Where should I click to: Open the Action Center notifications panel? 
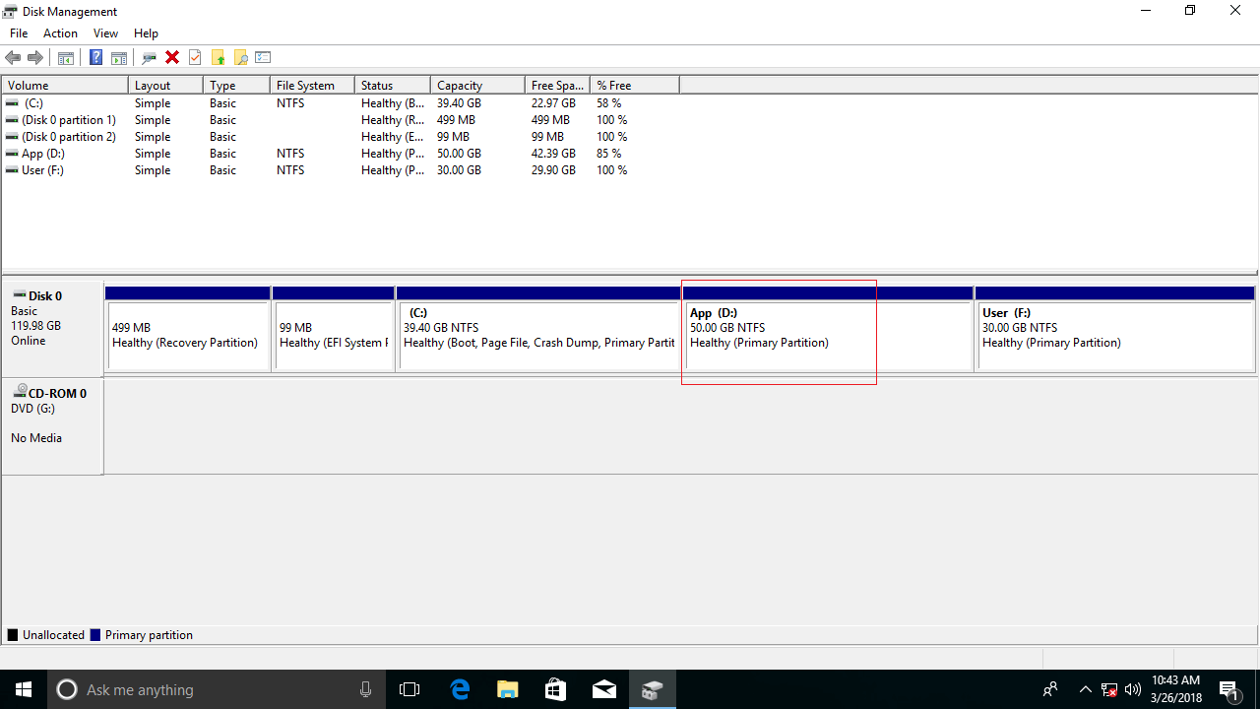1228,689
